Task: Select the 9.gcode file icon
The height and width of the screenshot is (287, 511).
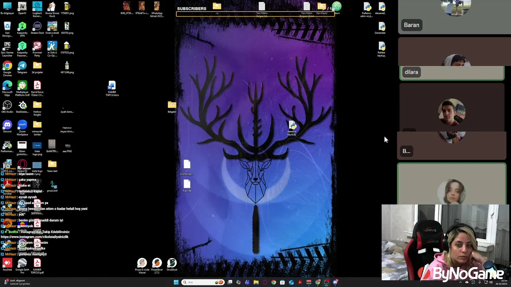Action: [x=187, y=186]
